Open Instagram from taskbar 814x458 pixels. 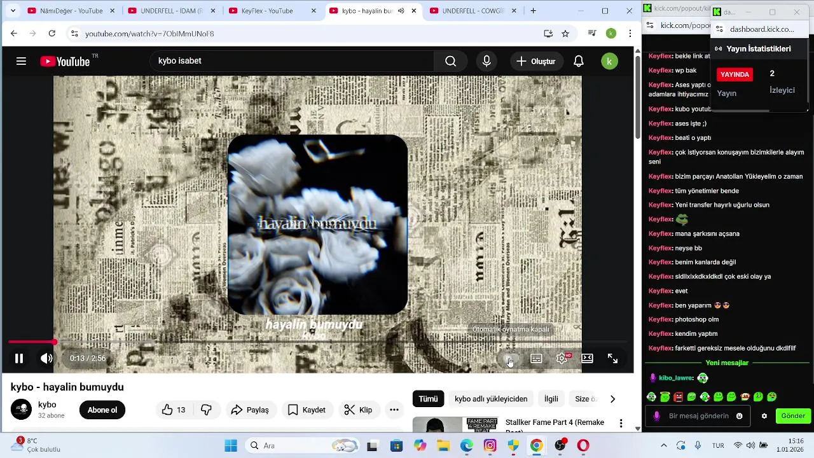490,446
